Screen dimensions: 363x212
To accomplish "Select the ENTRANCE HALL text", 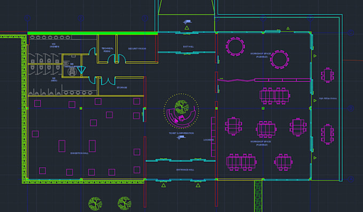I will tap(185, 170).
